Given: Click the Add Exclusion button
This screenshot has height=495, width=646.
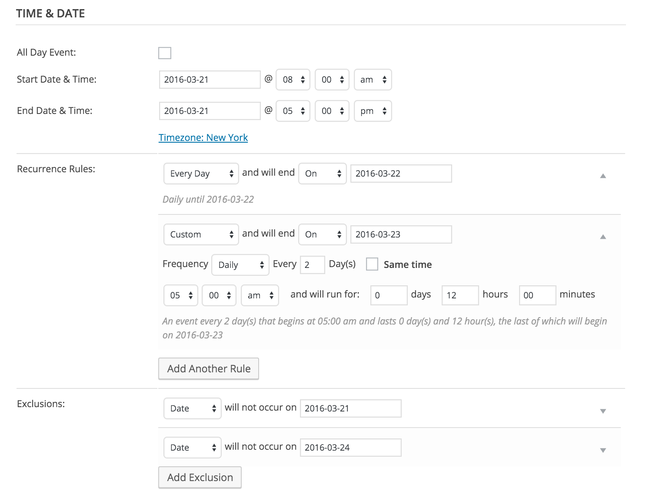Looking at the screenshot, I should (x=200, y=477).
